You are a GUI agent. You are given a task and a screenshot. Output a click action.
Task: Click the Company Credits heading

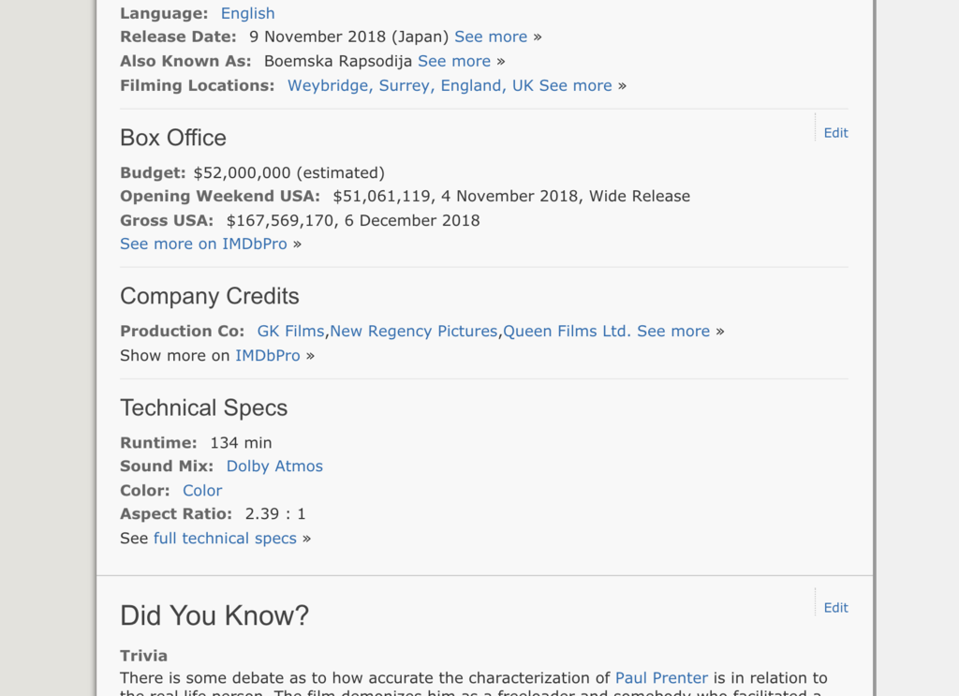click(210, 297)
